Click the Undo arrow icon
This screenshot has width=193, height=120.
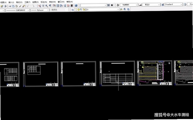tap(28, 6)
